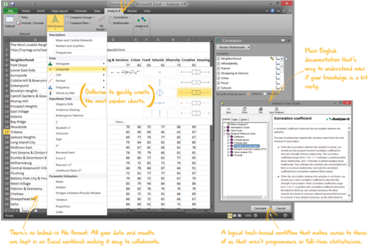Click the Send Feedback icon

pyautogui.click(x=277, y=109)
